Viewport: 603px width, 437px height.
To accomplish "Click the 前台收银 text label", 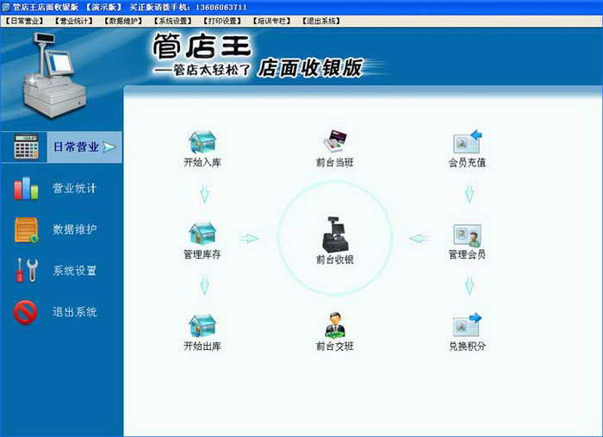I will pos(335,260).
